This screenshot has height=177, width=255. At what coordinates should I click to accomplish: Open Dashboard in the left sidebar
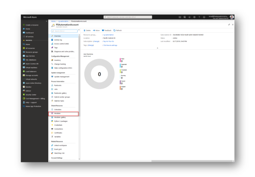coord(30,32)
